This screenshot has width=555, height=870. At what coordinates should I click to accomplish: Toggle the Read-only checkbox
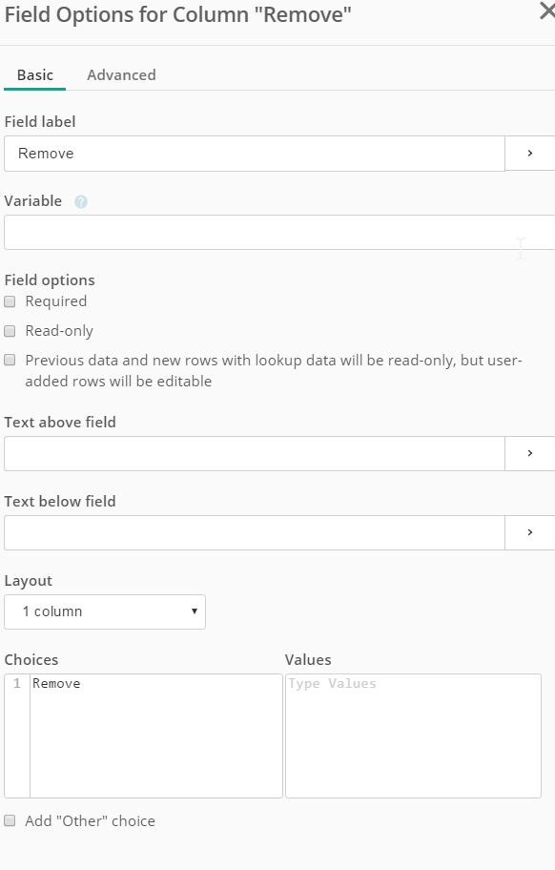click(10, 331)
